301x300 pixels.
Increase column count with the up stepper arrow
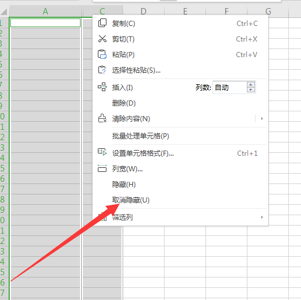251,85
